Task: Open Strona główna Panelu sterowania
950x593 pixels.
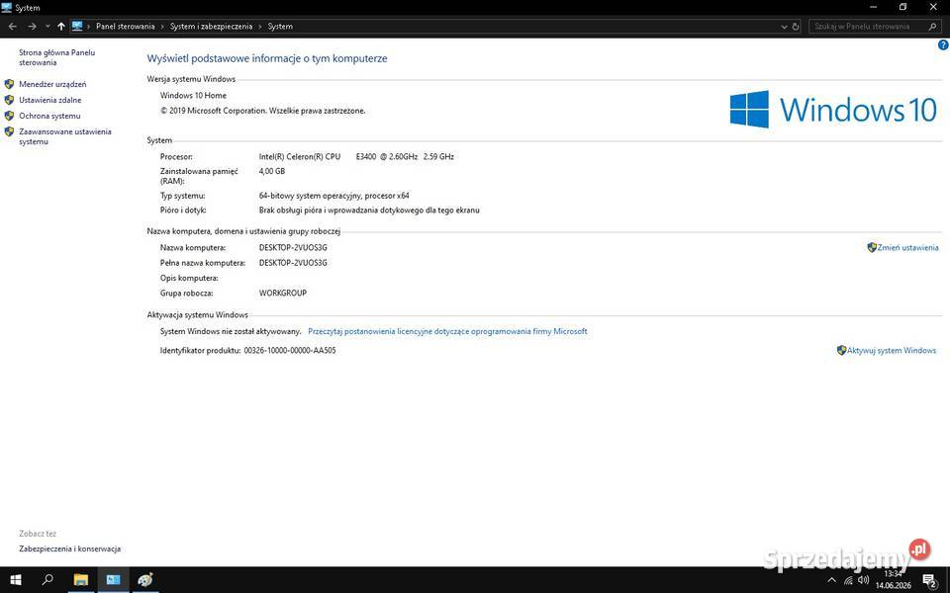Action: click(57, 57)
